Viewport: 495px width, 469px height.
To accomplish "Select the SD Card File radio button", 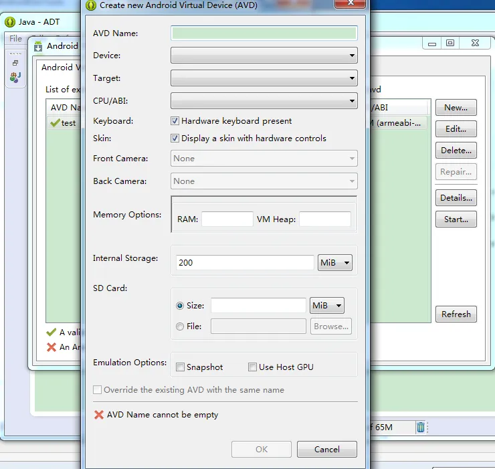I will point(180,326).
